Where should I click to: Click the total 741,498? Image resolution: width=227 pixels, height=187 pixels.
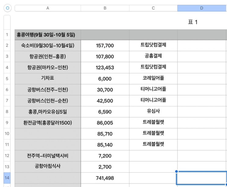(x=105, y=178)
